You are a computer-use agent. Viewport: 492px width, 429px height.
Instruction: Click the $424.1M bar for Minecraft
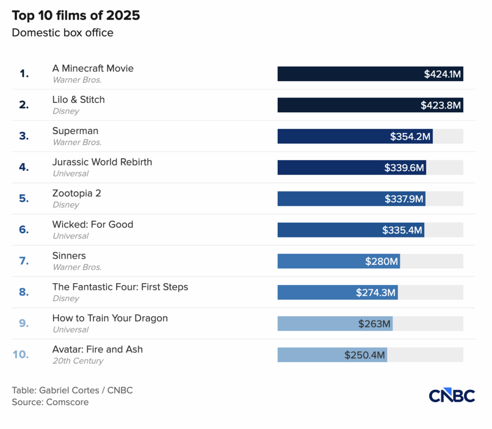point(370,74)
